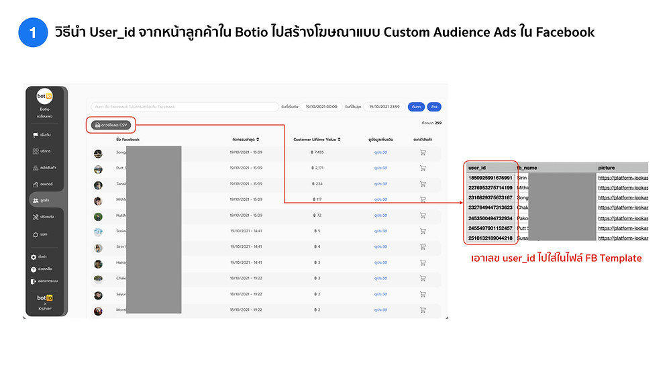
Task: Select cell 2327649447313623 in spreadsheet
Action: coord(491,207)
